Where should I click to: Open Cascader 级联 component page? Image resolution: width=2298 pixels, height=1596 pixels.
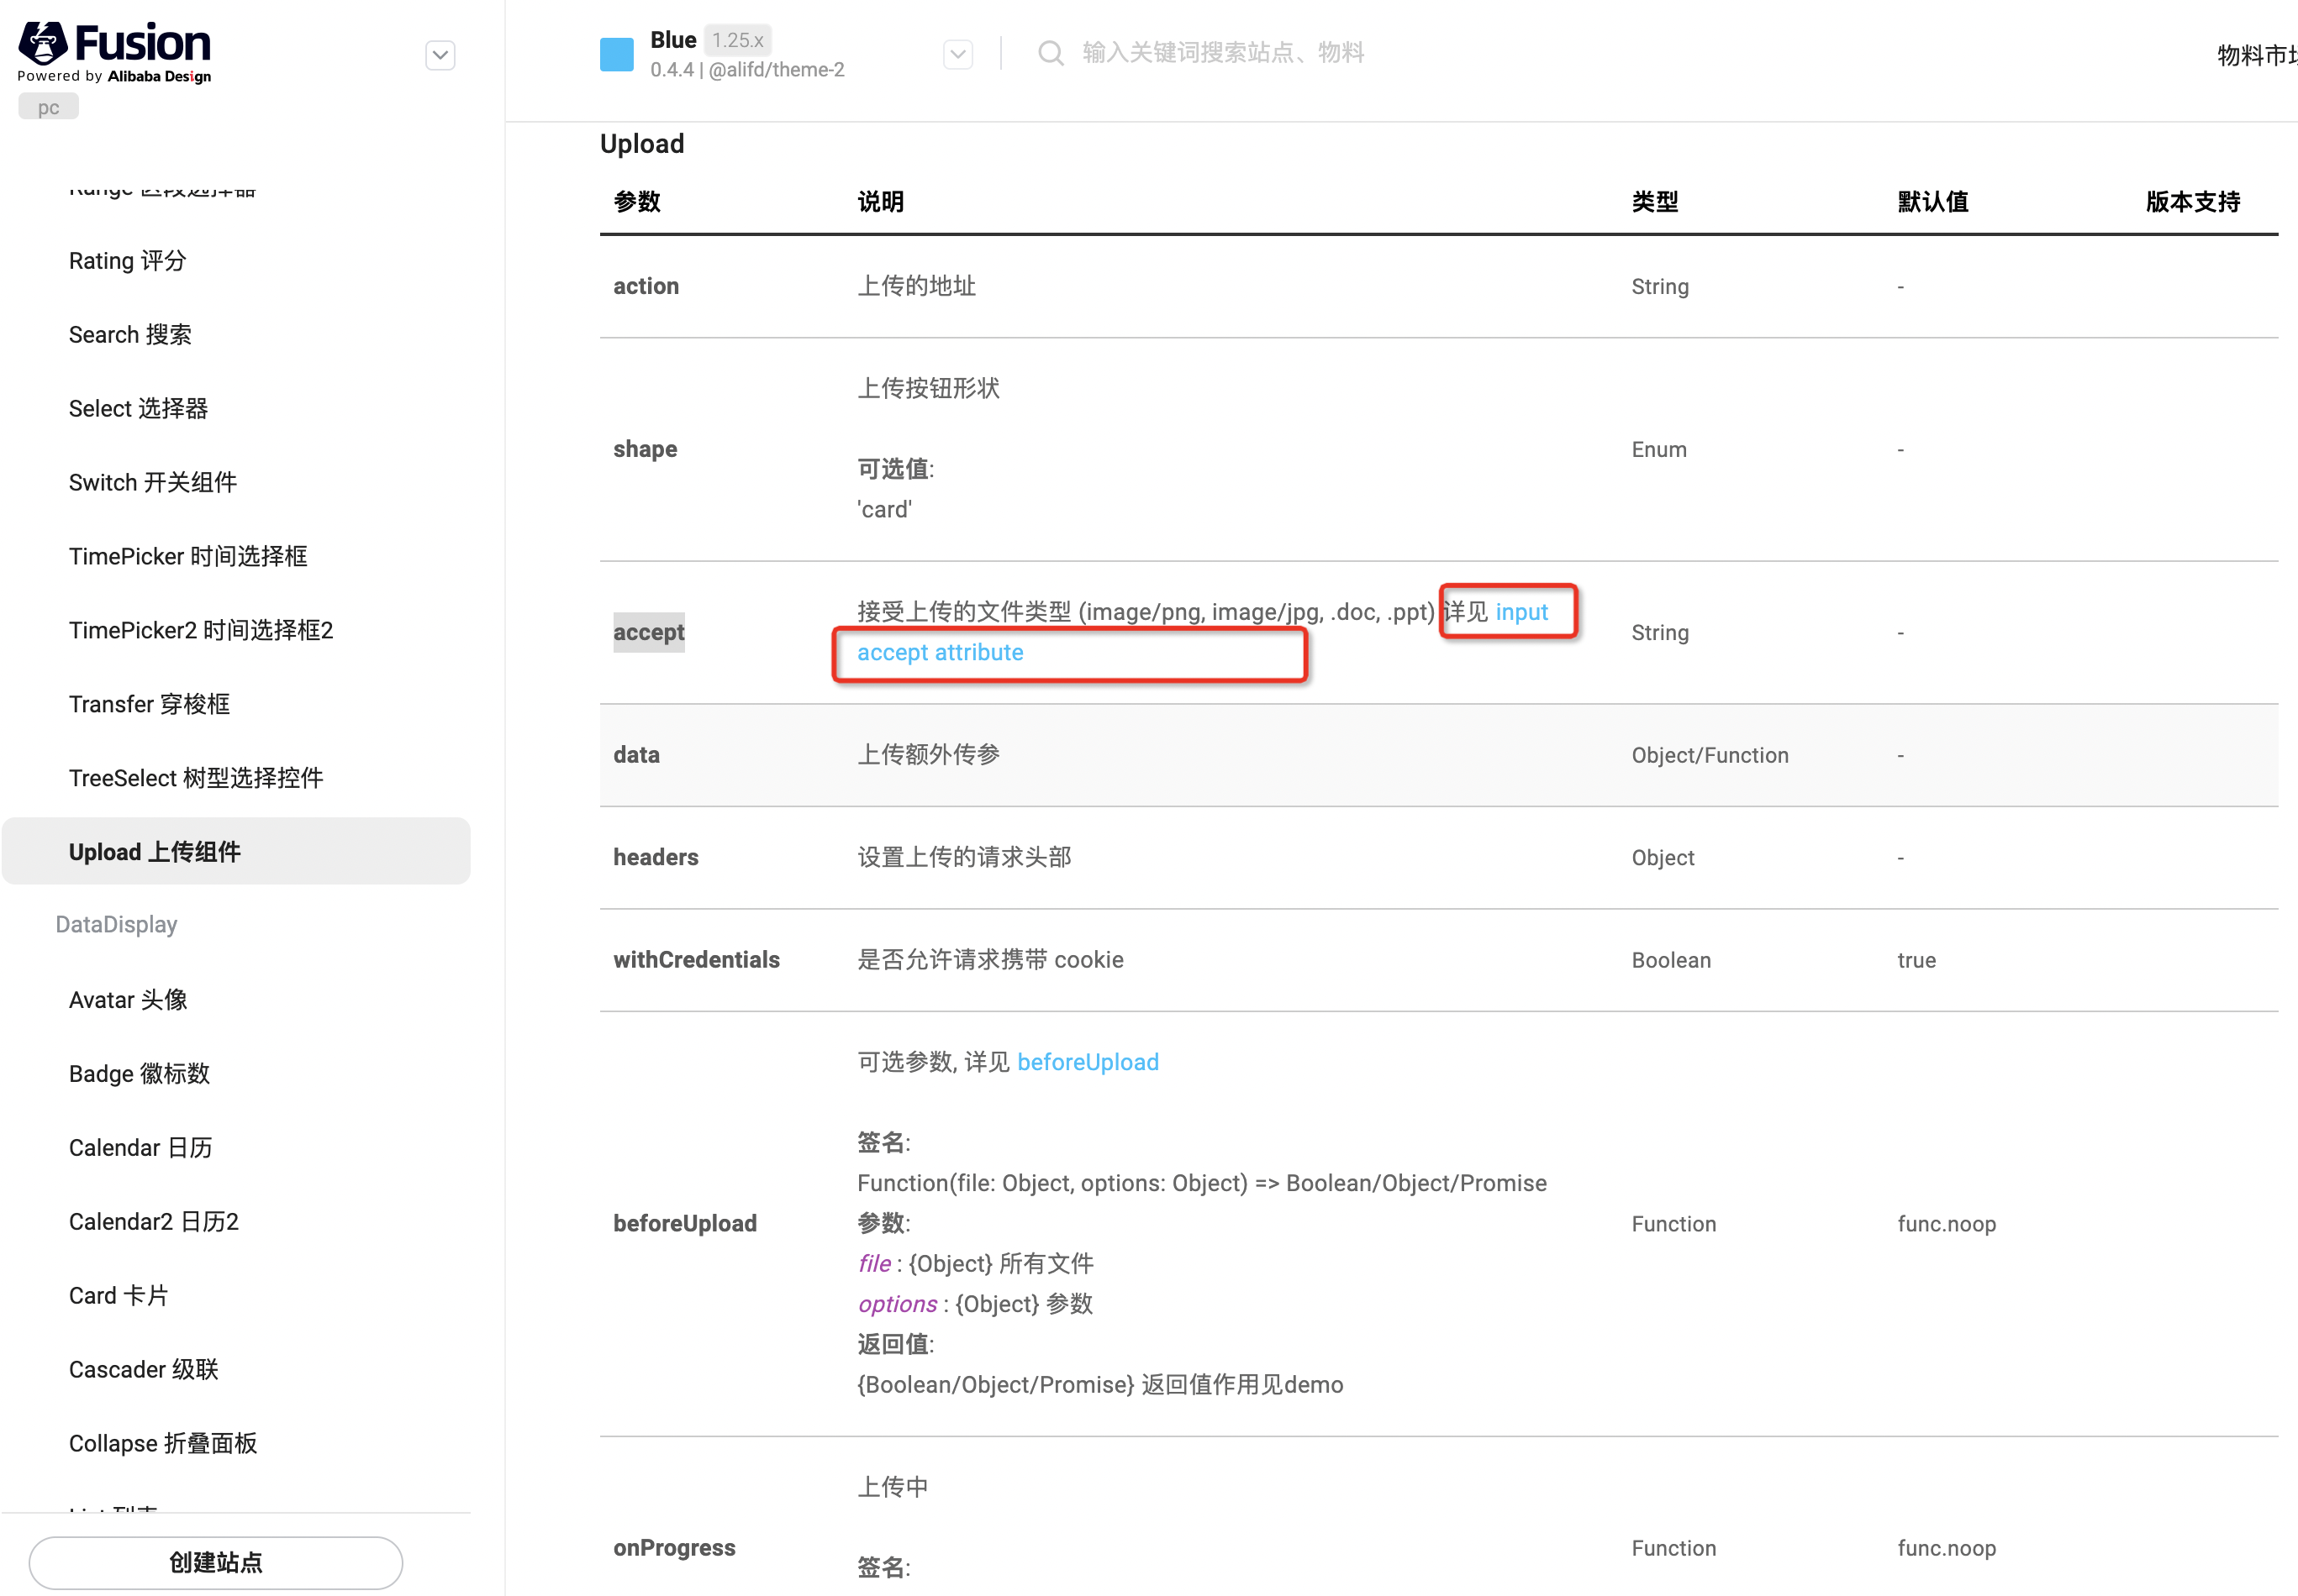click(143, 1369)
